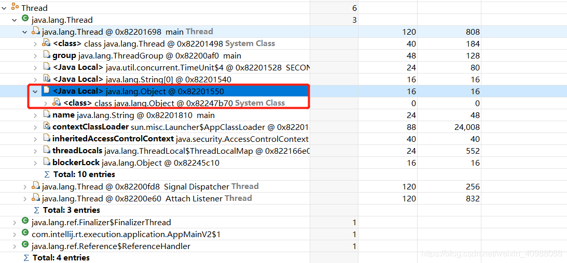Select the Signal Dispatcher Thread row text
Image resolution: width=567 pixels, height=263 pixels.
coord(150,187)
